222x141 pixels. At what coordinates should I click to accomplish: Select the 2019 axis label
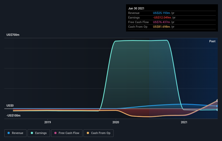click(48, 122)
